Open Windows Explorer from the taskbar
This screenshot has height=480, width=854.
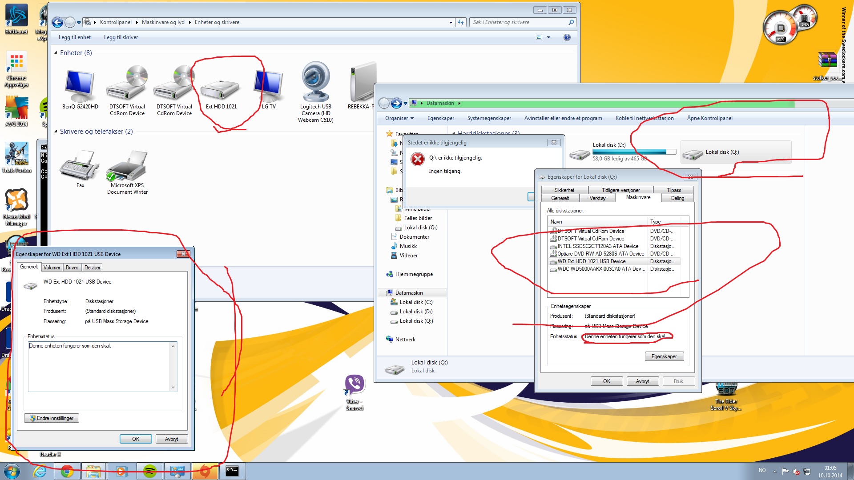[x=93, y=471]
